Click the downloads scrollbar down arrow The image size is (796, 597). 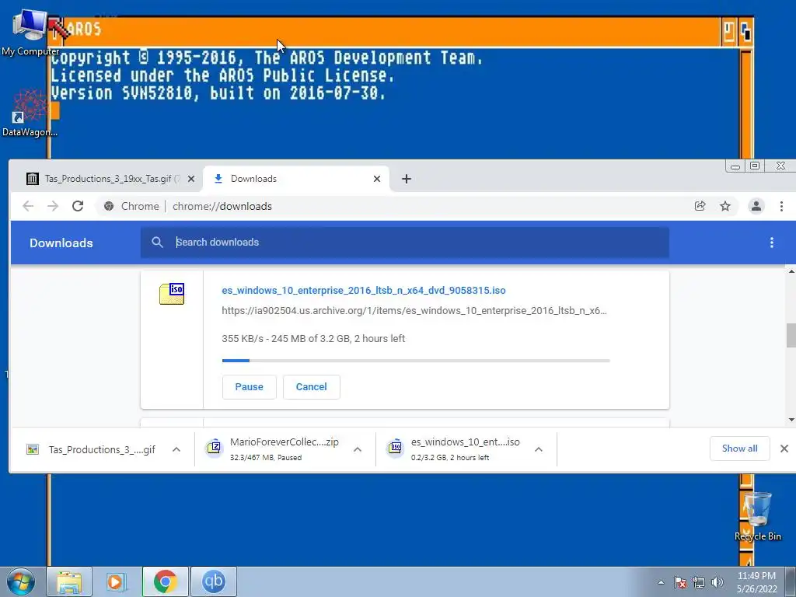click(x=791, y=420)
